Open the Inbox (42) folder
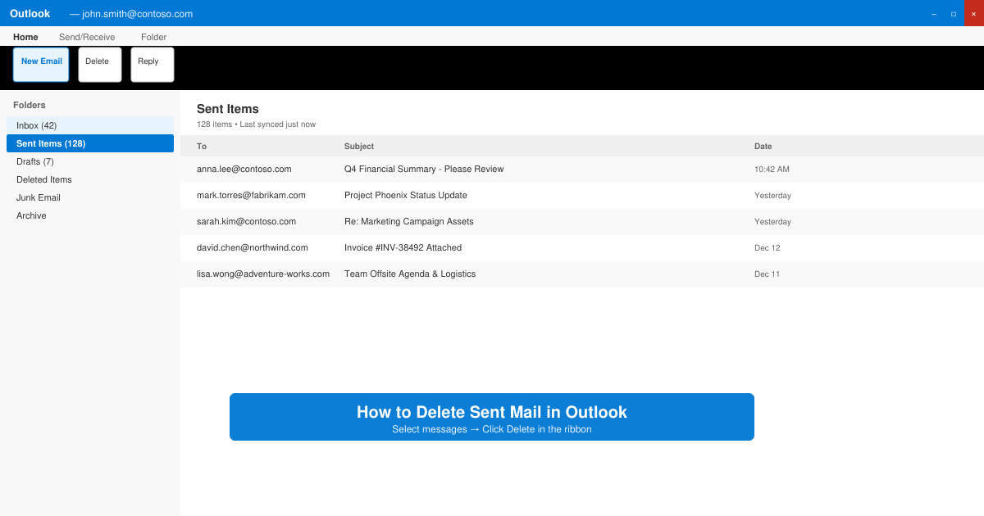Viewport: 984px width, 516px height. click(x=90, y=125)
